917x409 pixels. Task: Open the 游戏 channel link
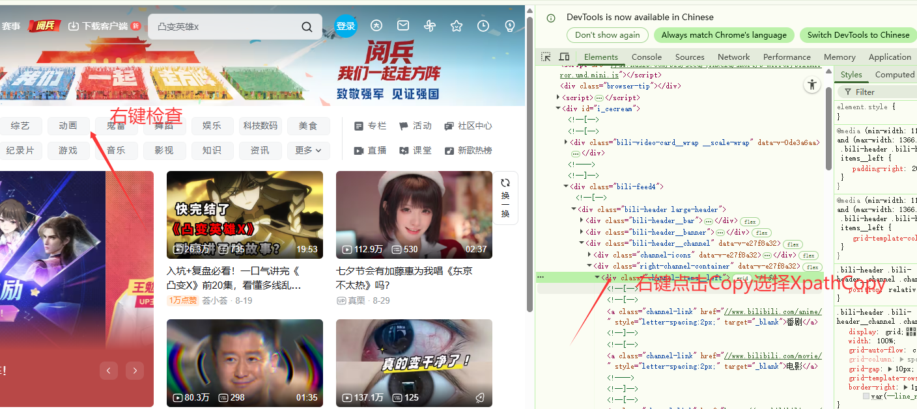(x=68, y=151)
